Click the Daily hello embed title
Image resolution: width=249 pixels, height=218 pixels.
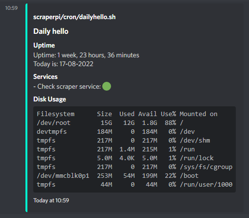coord(51,31)
